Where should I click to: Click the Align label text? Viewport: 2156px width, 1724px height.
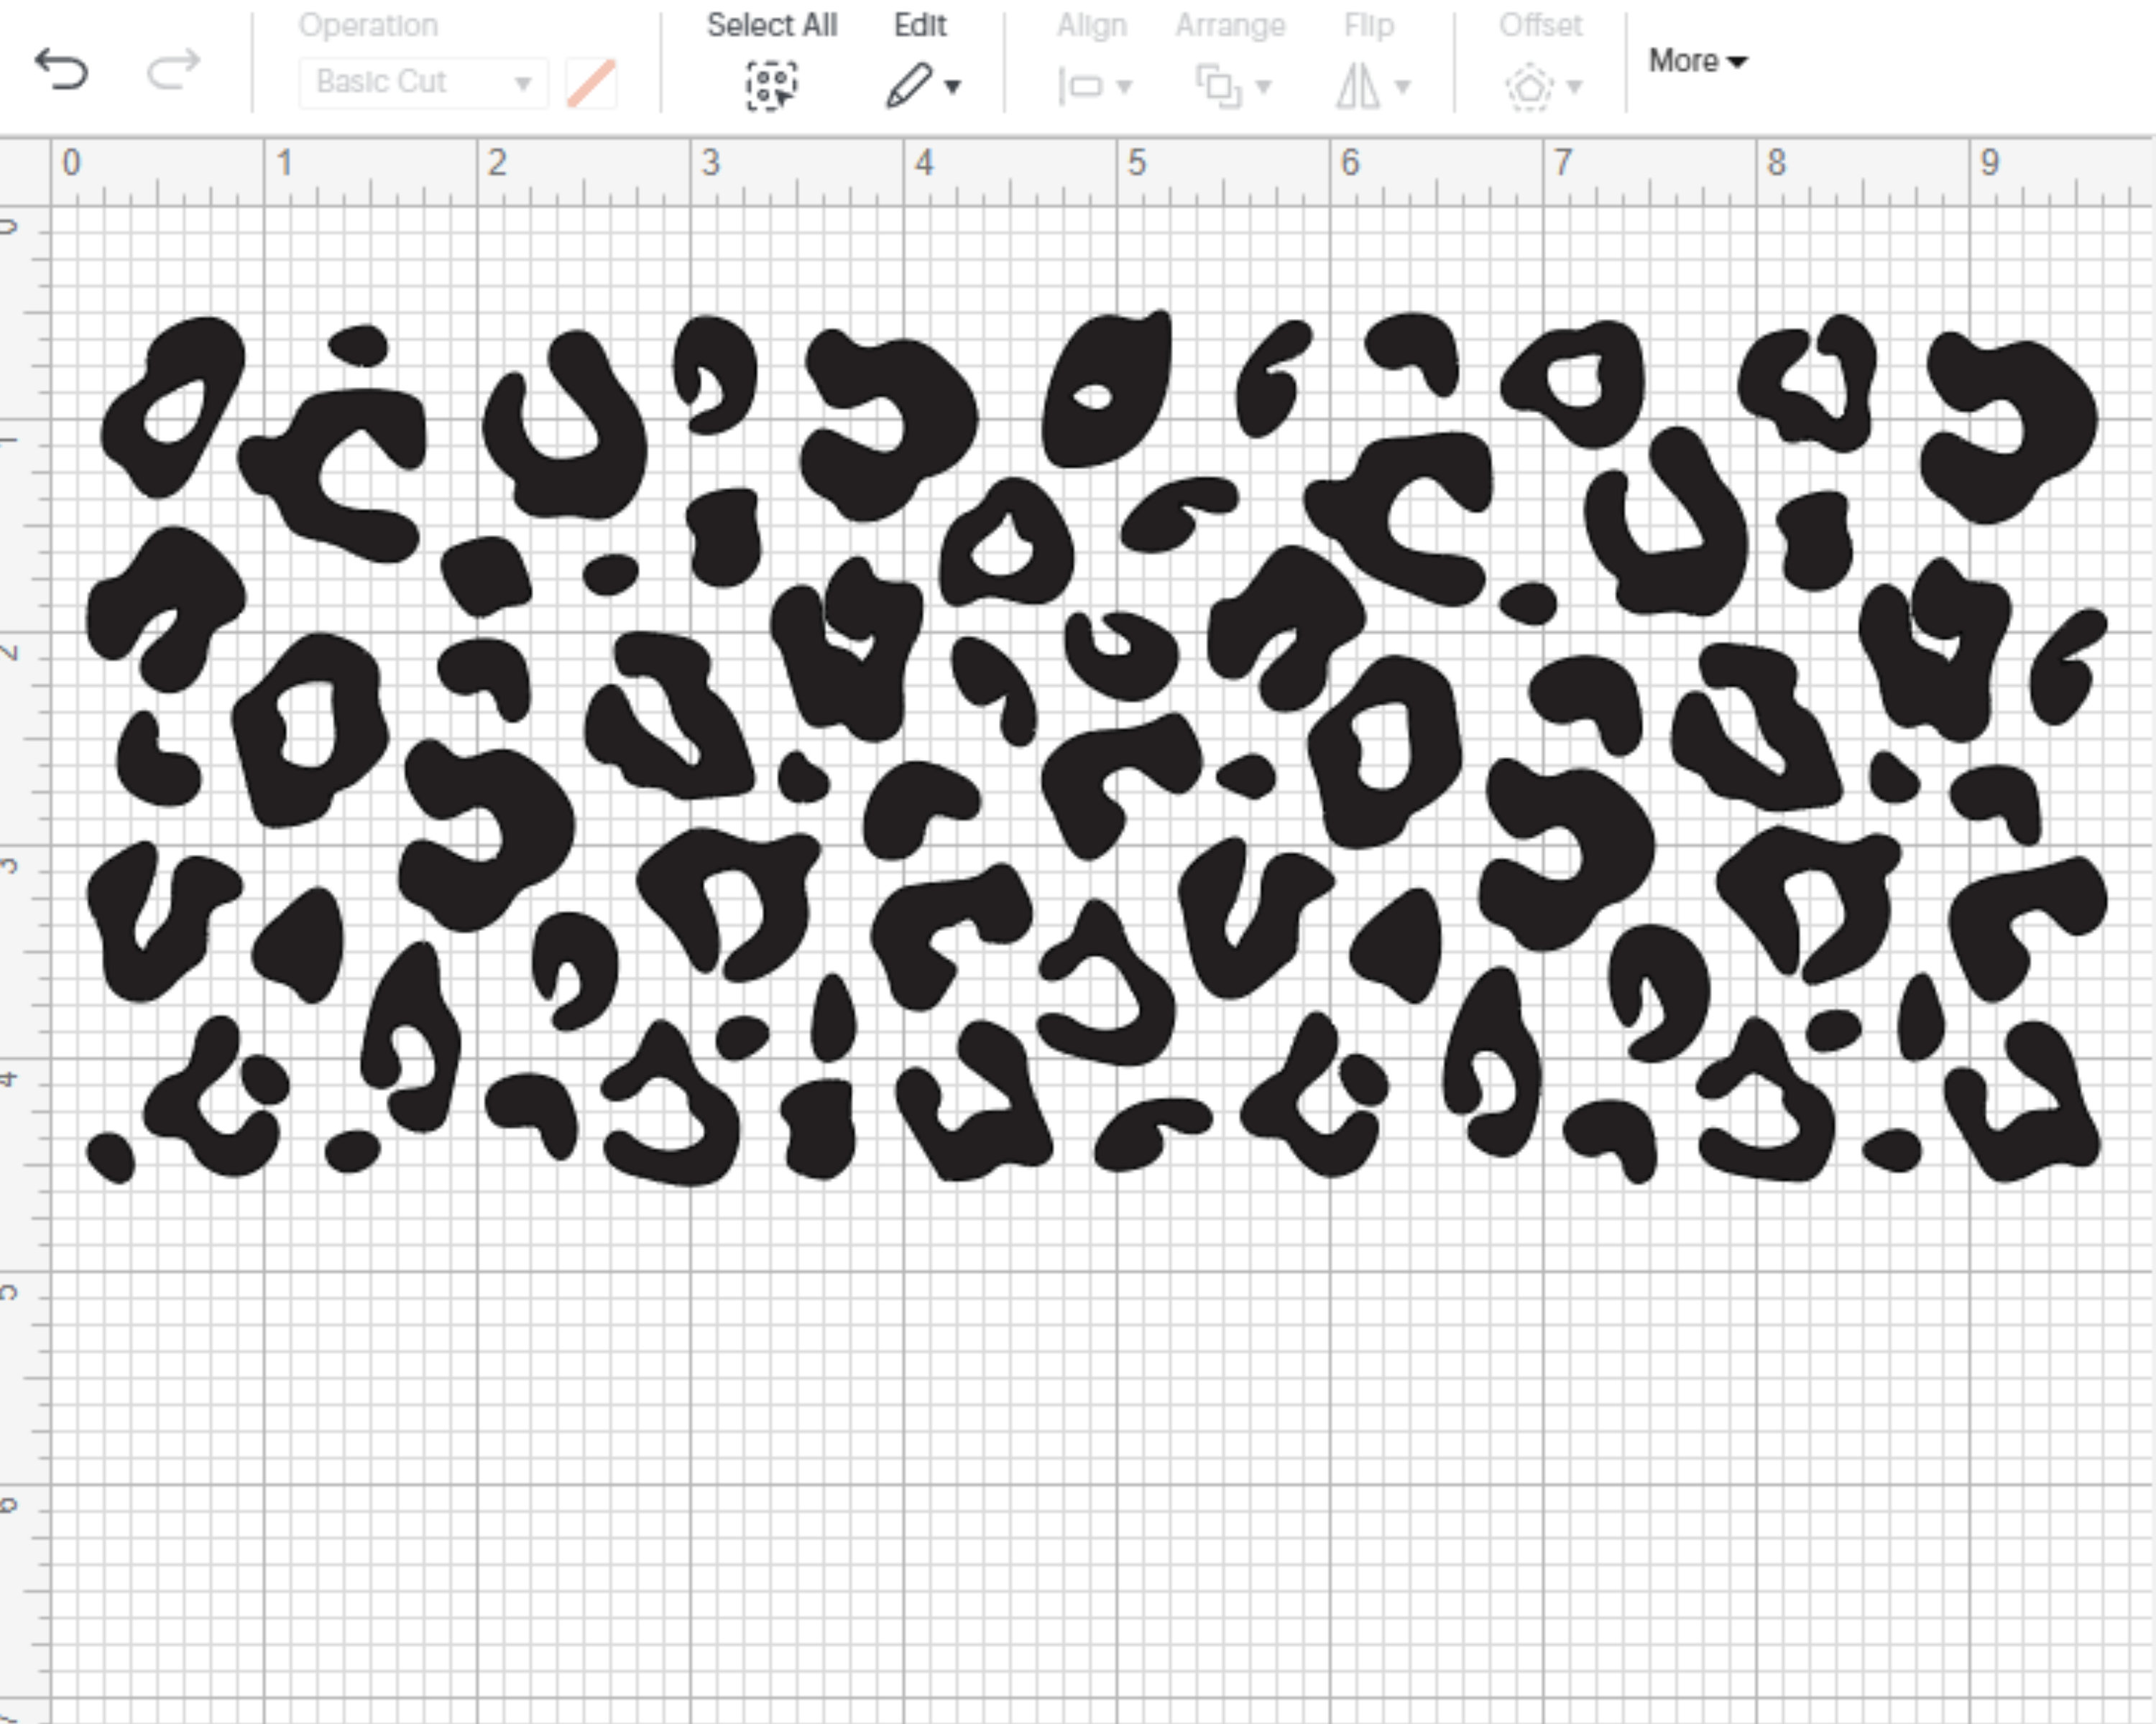tap(1092, 25)
